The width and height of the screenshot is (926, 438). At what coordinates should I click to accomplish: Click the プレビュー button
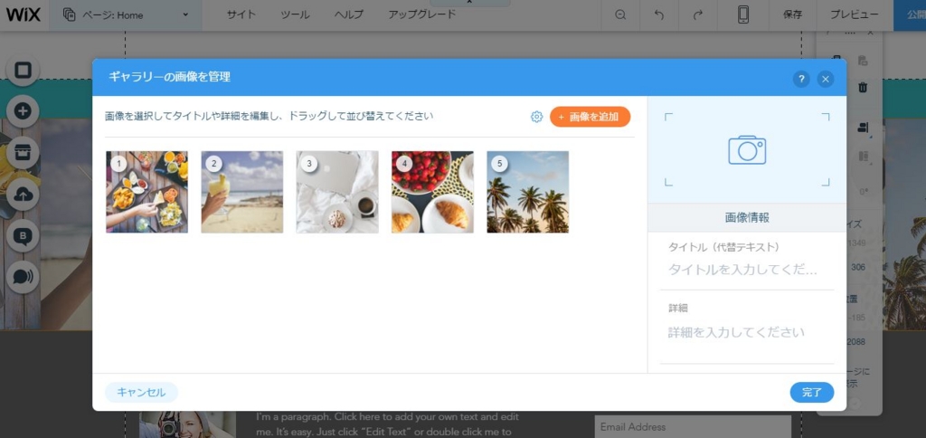click(854, 15)
